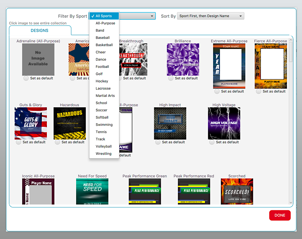Pick Wrestling at the list bottom

point(104,154)
